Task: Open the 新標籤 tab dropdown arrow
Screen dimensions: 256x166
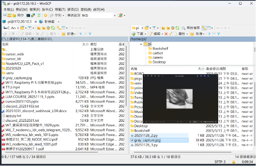Action: tap(59, 22)
